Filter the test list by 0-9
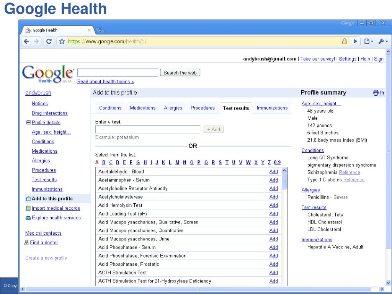 point(277,162)
